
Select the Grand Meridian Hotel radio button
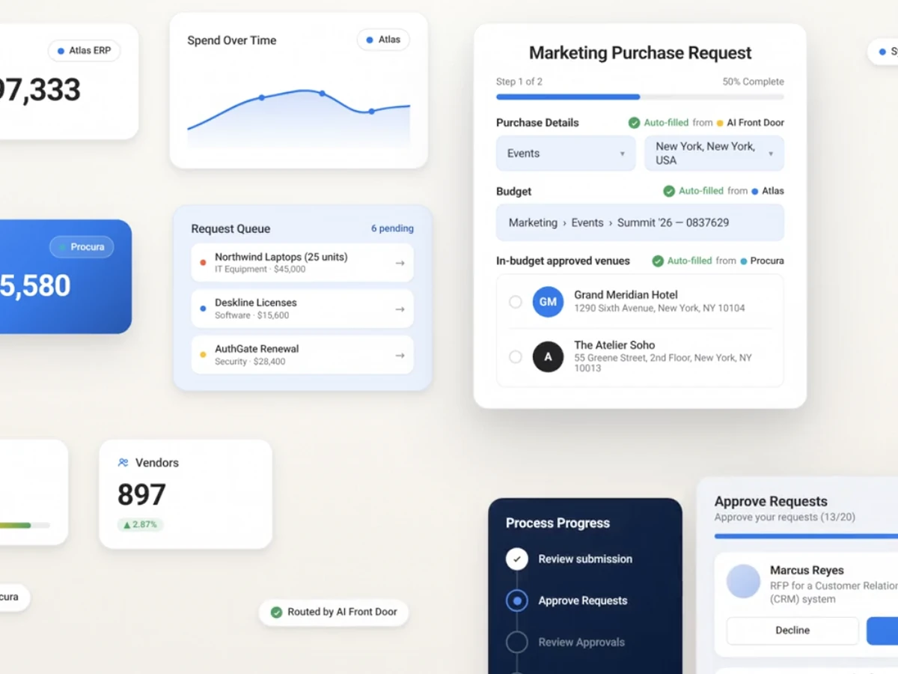coord(515,301)
